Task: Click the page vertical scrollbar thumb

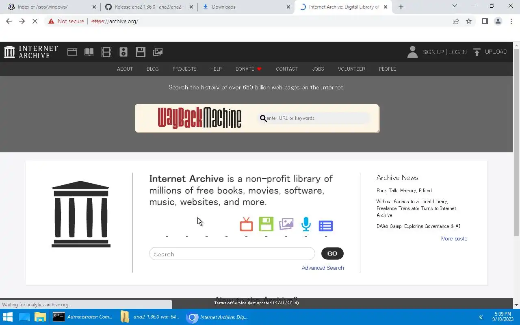Action: [516, 142]
